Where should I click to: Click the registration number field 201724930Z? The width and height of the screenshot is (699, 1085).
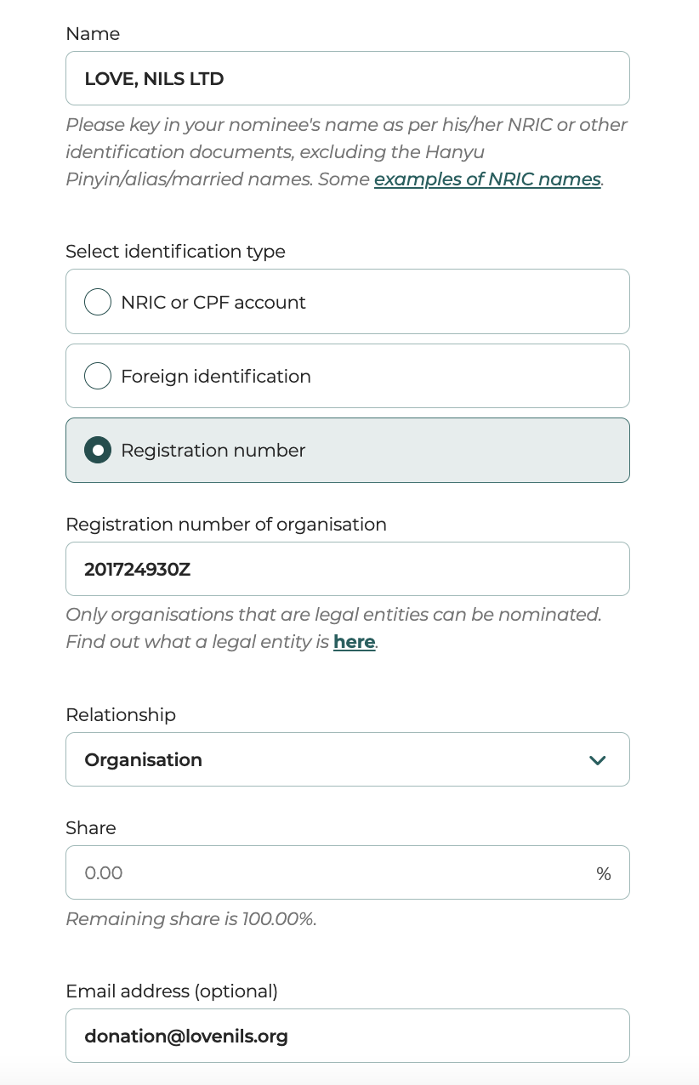coord(347,569)
